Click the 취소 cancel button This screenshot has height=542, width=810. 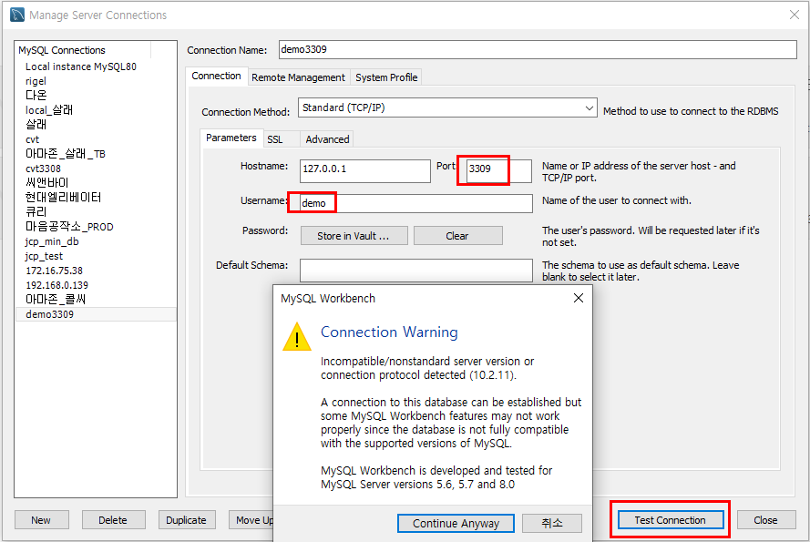(552, 524)
